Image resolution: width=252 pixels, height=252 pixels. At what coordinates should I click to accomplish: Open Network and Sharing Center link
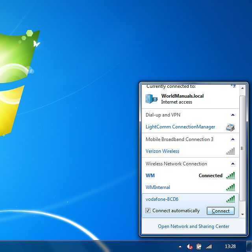pos(193,226)
